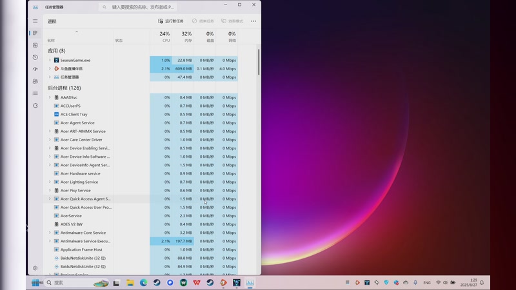The image size is (516, 290).
Task: Open the clock and date flyout
Action: coord(469,282)
